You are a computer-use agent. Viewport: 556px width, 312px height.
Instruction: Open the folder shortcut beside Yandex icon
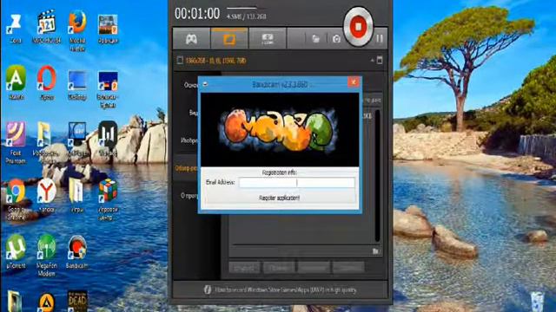(x=77, y=195)
